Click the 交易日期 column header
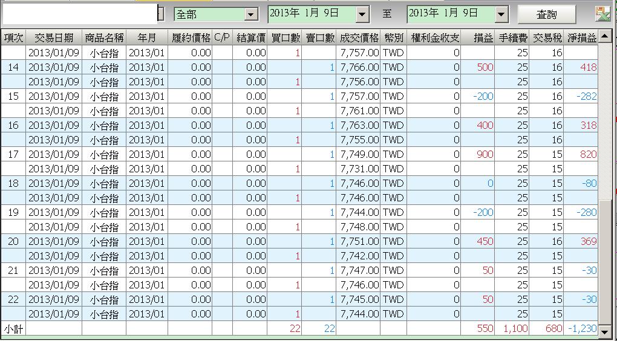Image resolution: width=617 pixels, height=341 pixels. coord(54,37)
